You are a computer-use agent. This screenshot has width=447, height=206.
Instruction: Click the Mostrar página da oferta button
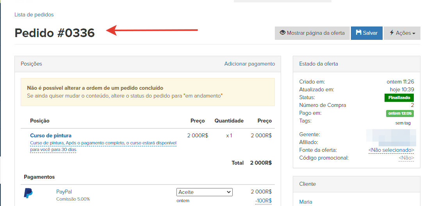click(312, 33)
